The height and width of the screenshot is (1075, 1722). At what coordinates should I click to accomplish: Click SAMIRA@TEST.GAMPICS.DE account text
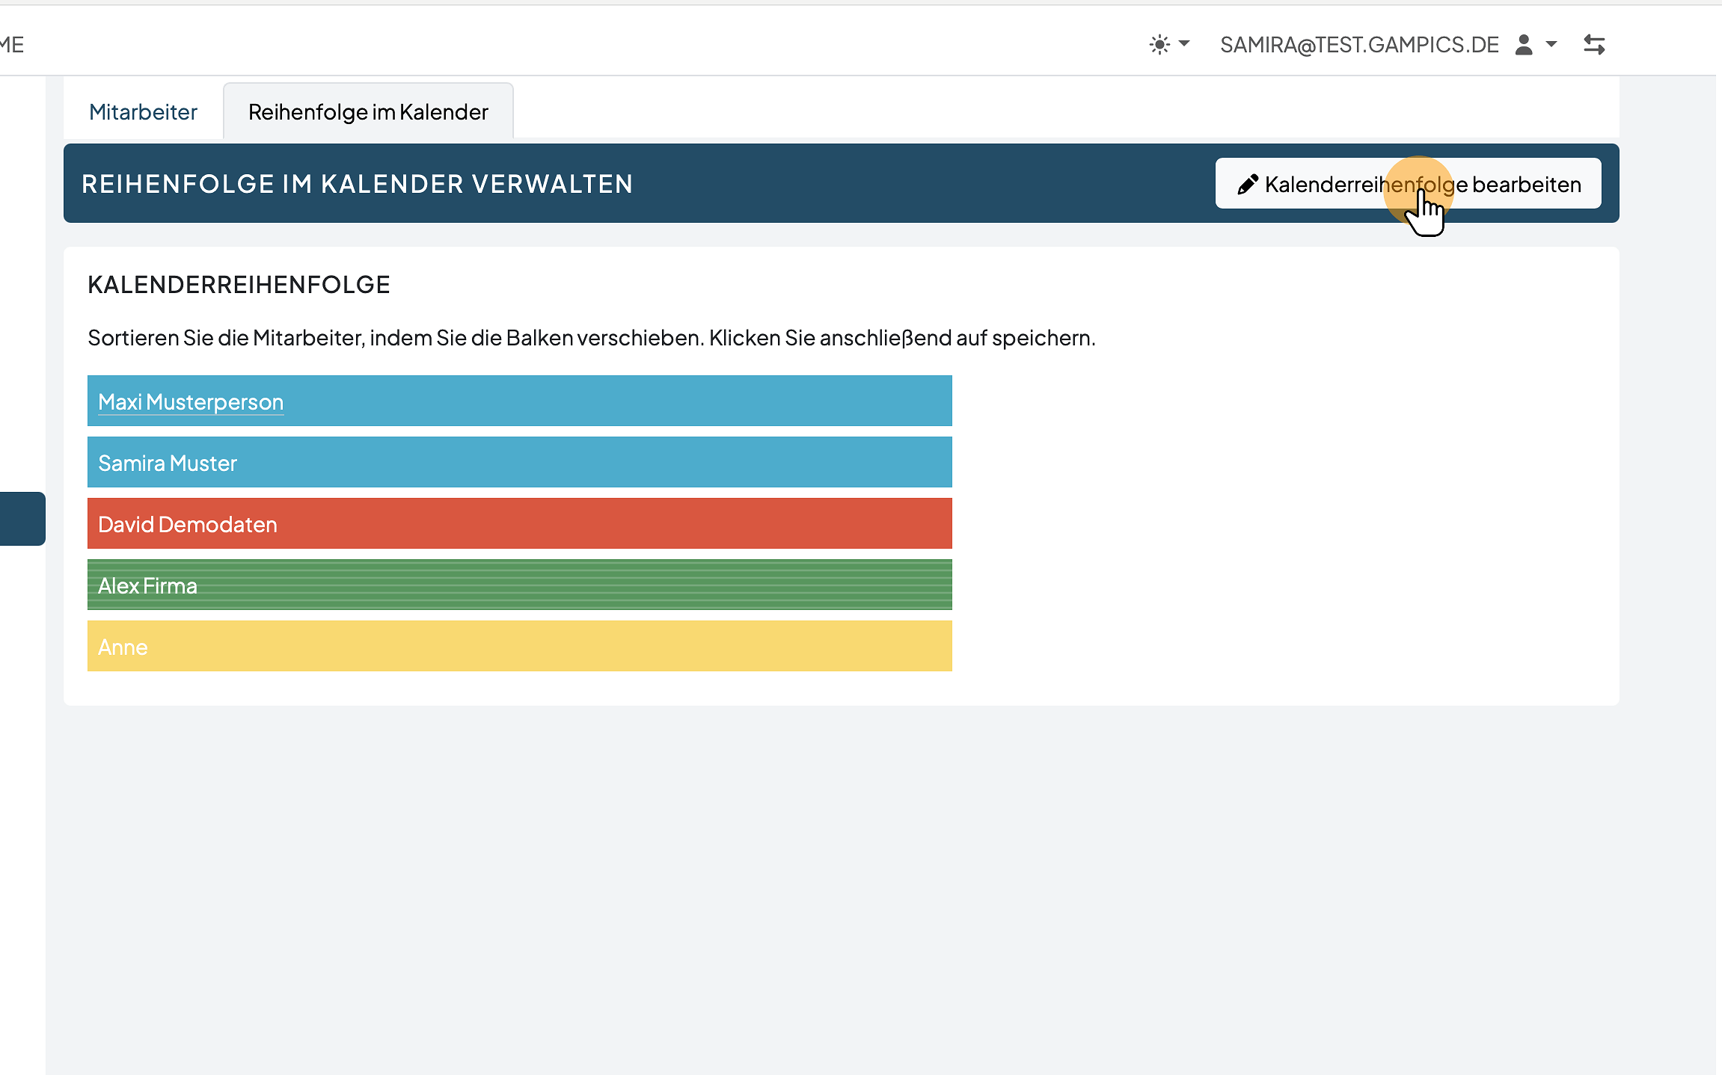tap(1359, 45)
